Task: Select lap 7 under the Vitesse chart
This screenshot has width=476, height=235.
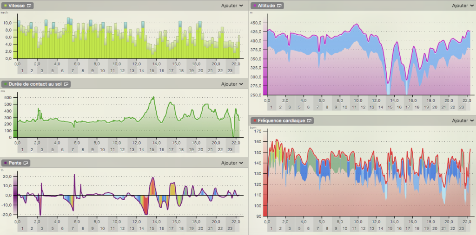Action: [73, 70]
